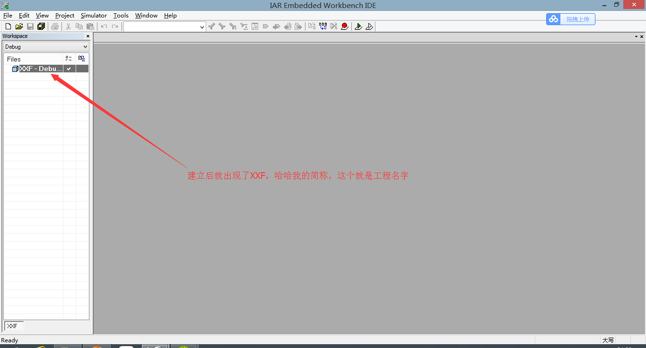The image size is (646, 348).
Task: Click the Redo arrow icon
Action: (115, 26)
